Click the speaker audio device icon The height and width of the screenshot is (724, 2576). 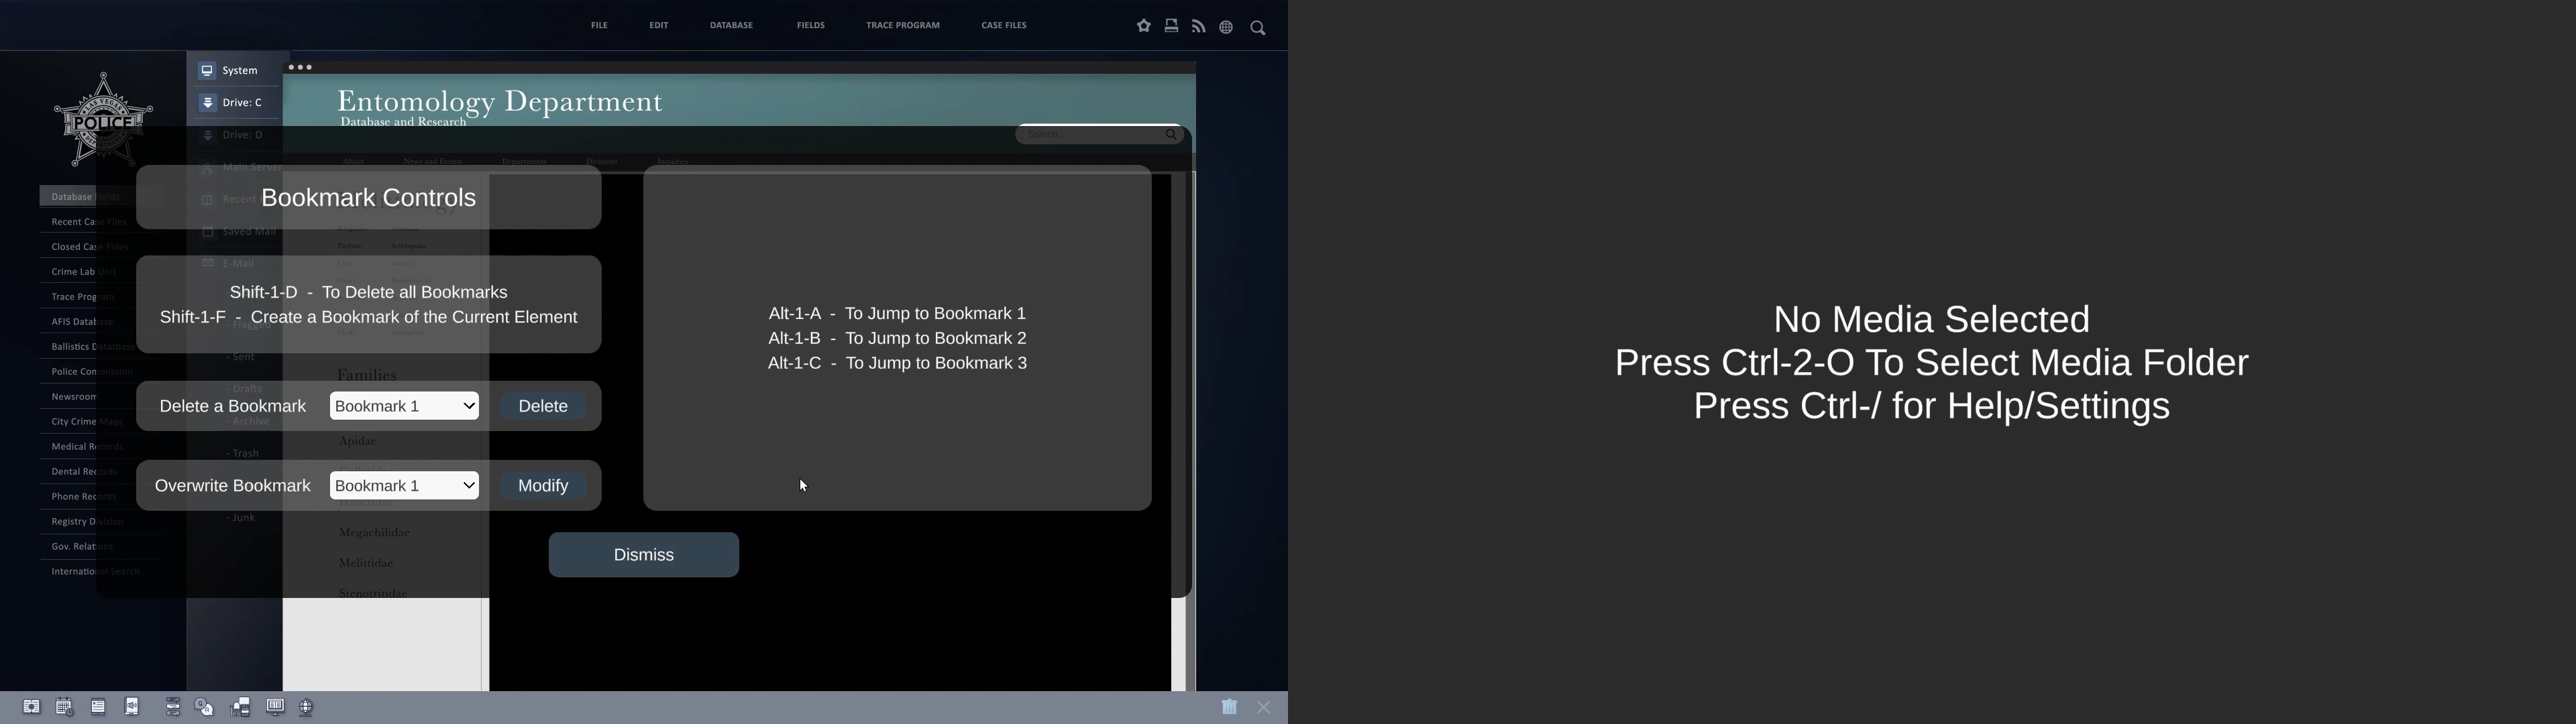pos(132,707)
